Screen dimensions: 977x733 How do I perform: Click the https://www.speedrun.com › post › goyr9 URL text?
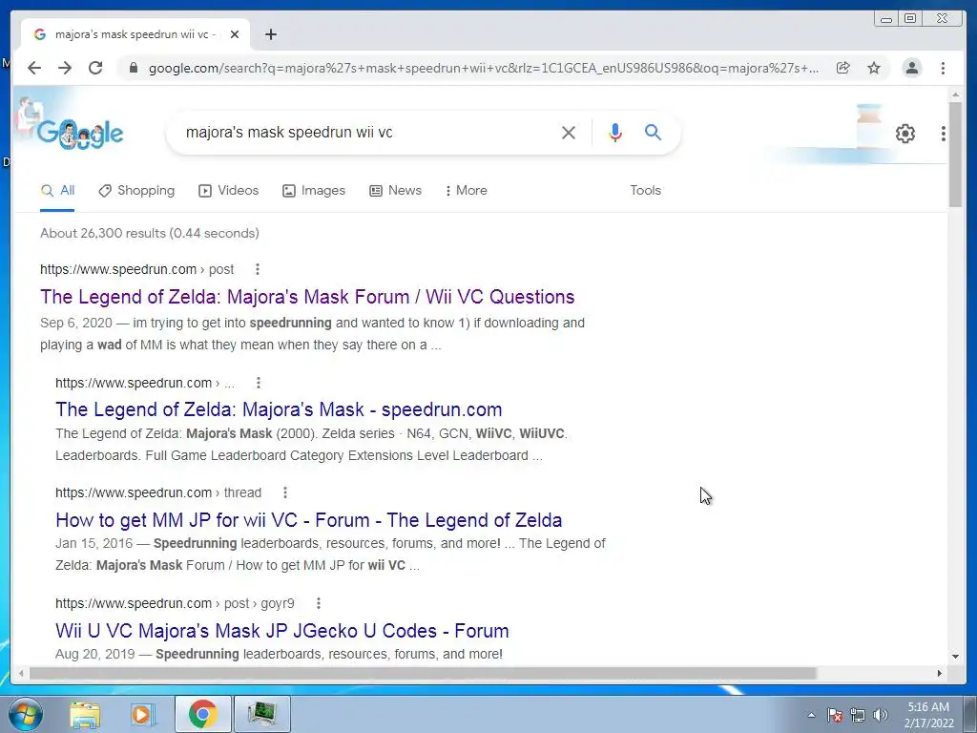point(175,603)
